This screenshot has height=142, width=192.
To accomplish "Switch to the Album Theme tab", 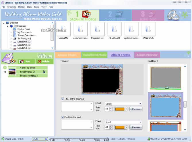I will click(121, 55).
